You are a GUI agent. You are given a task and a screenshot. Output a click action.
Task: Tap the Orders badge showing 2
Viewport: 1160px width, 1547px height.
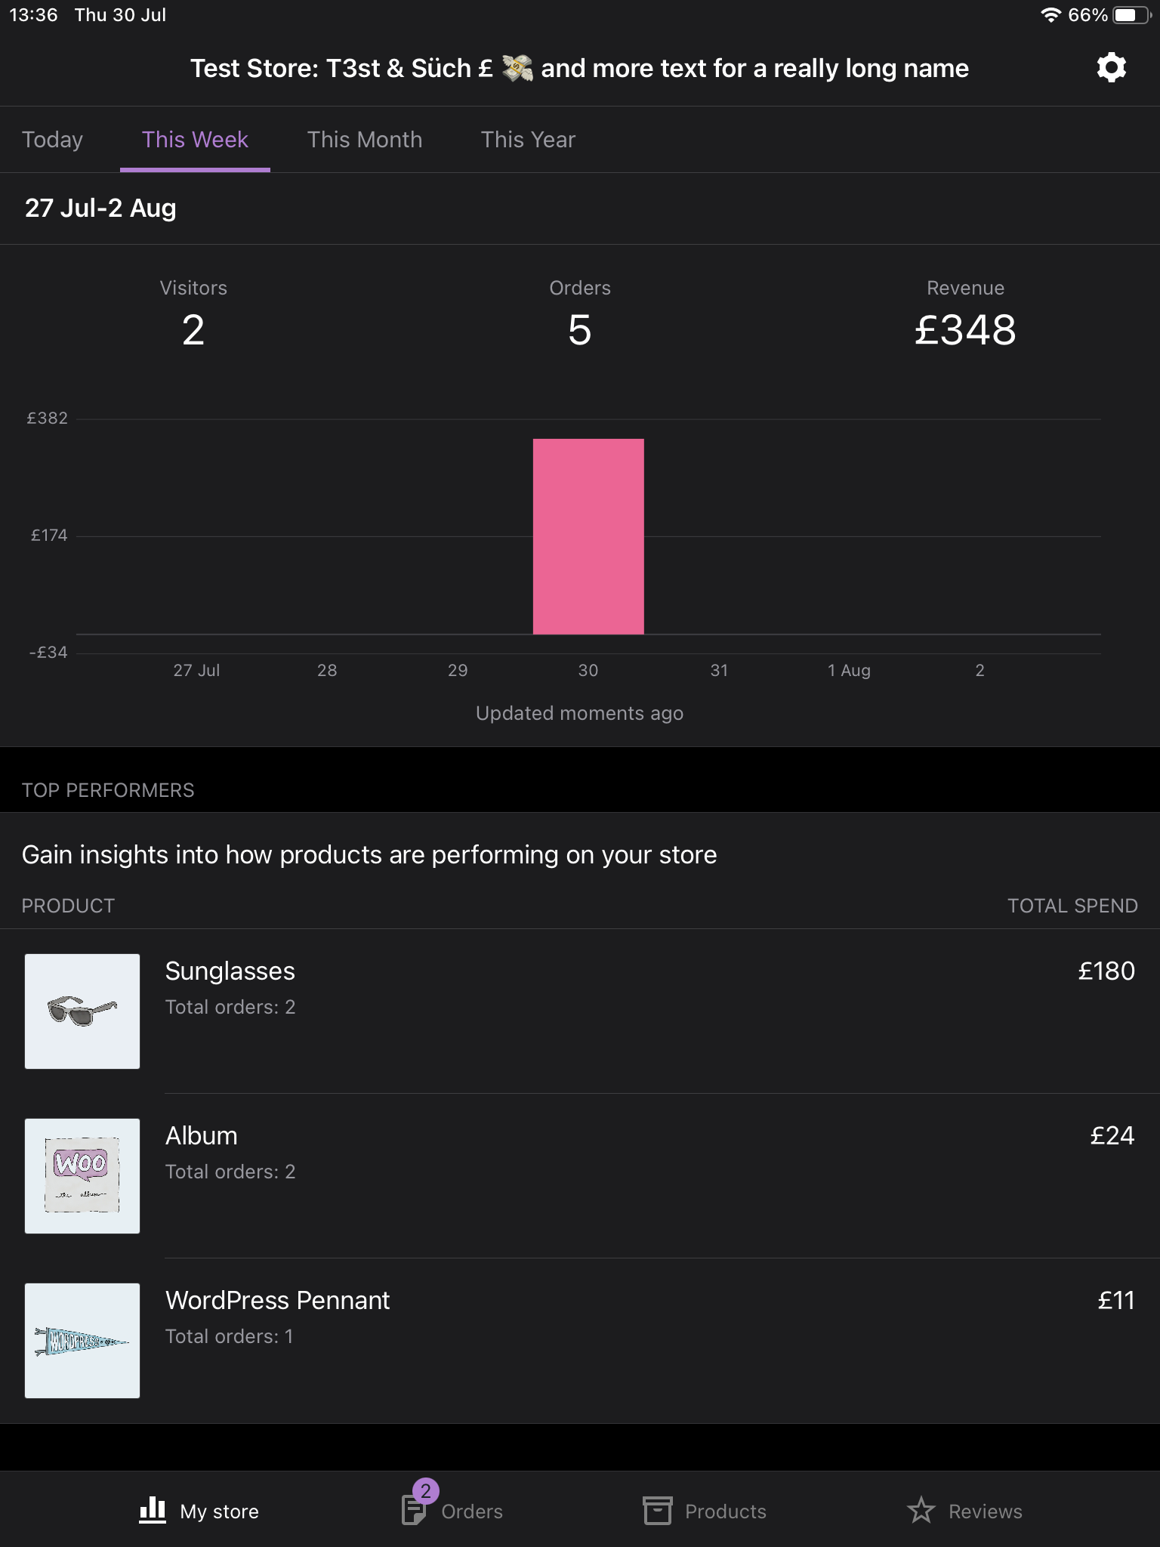tap(426, 1491)
